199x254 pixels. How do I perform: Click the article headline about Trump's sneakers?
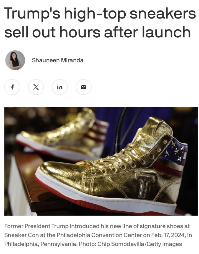(x=100, y=23)
